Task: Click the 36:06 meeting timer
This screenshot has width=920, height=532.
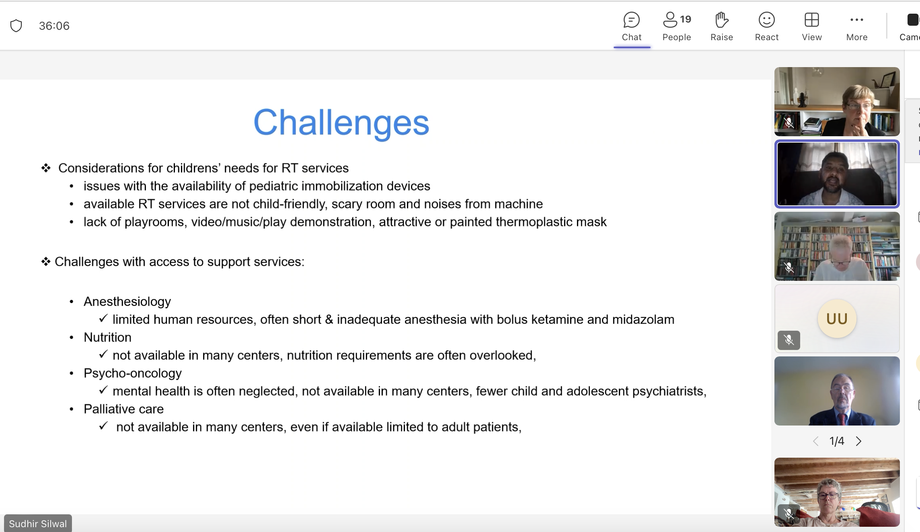Action: [x=54, y=26]
